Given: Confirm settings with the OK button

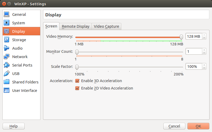Looking at the screenshot, I should [x=198, y=126].
